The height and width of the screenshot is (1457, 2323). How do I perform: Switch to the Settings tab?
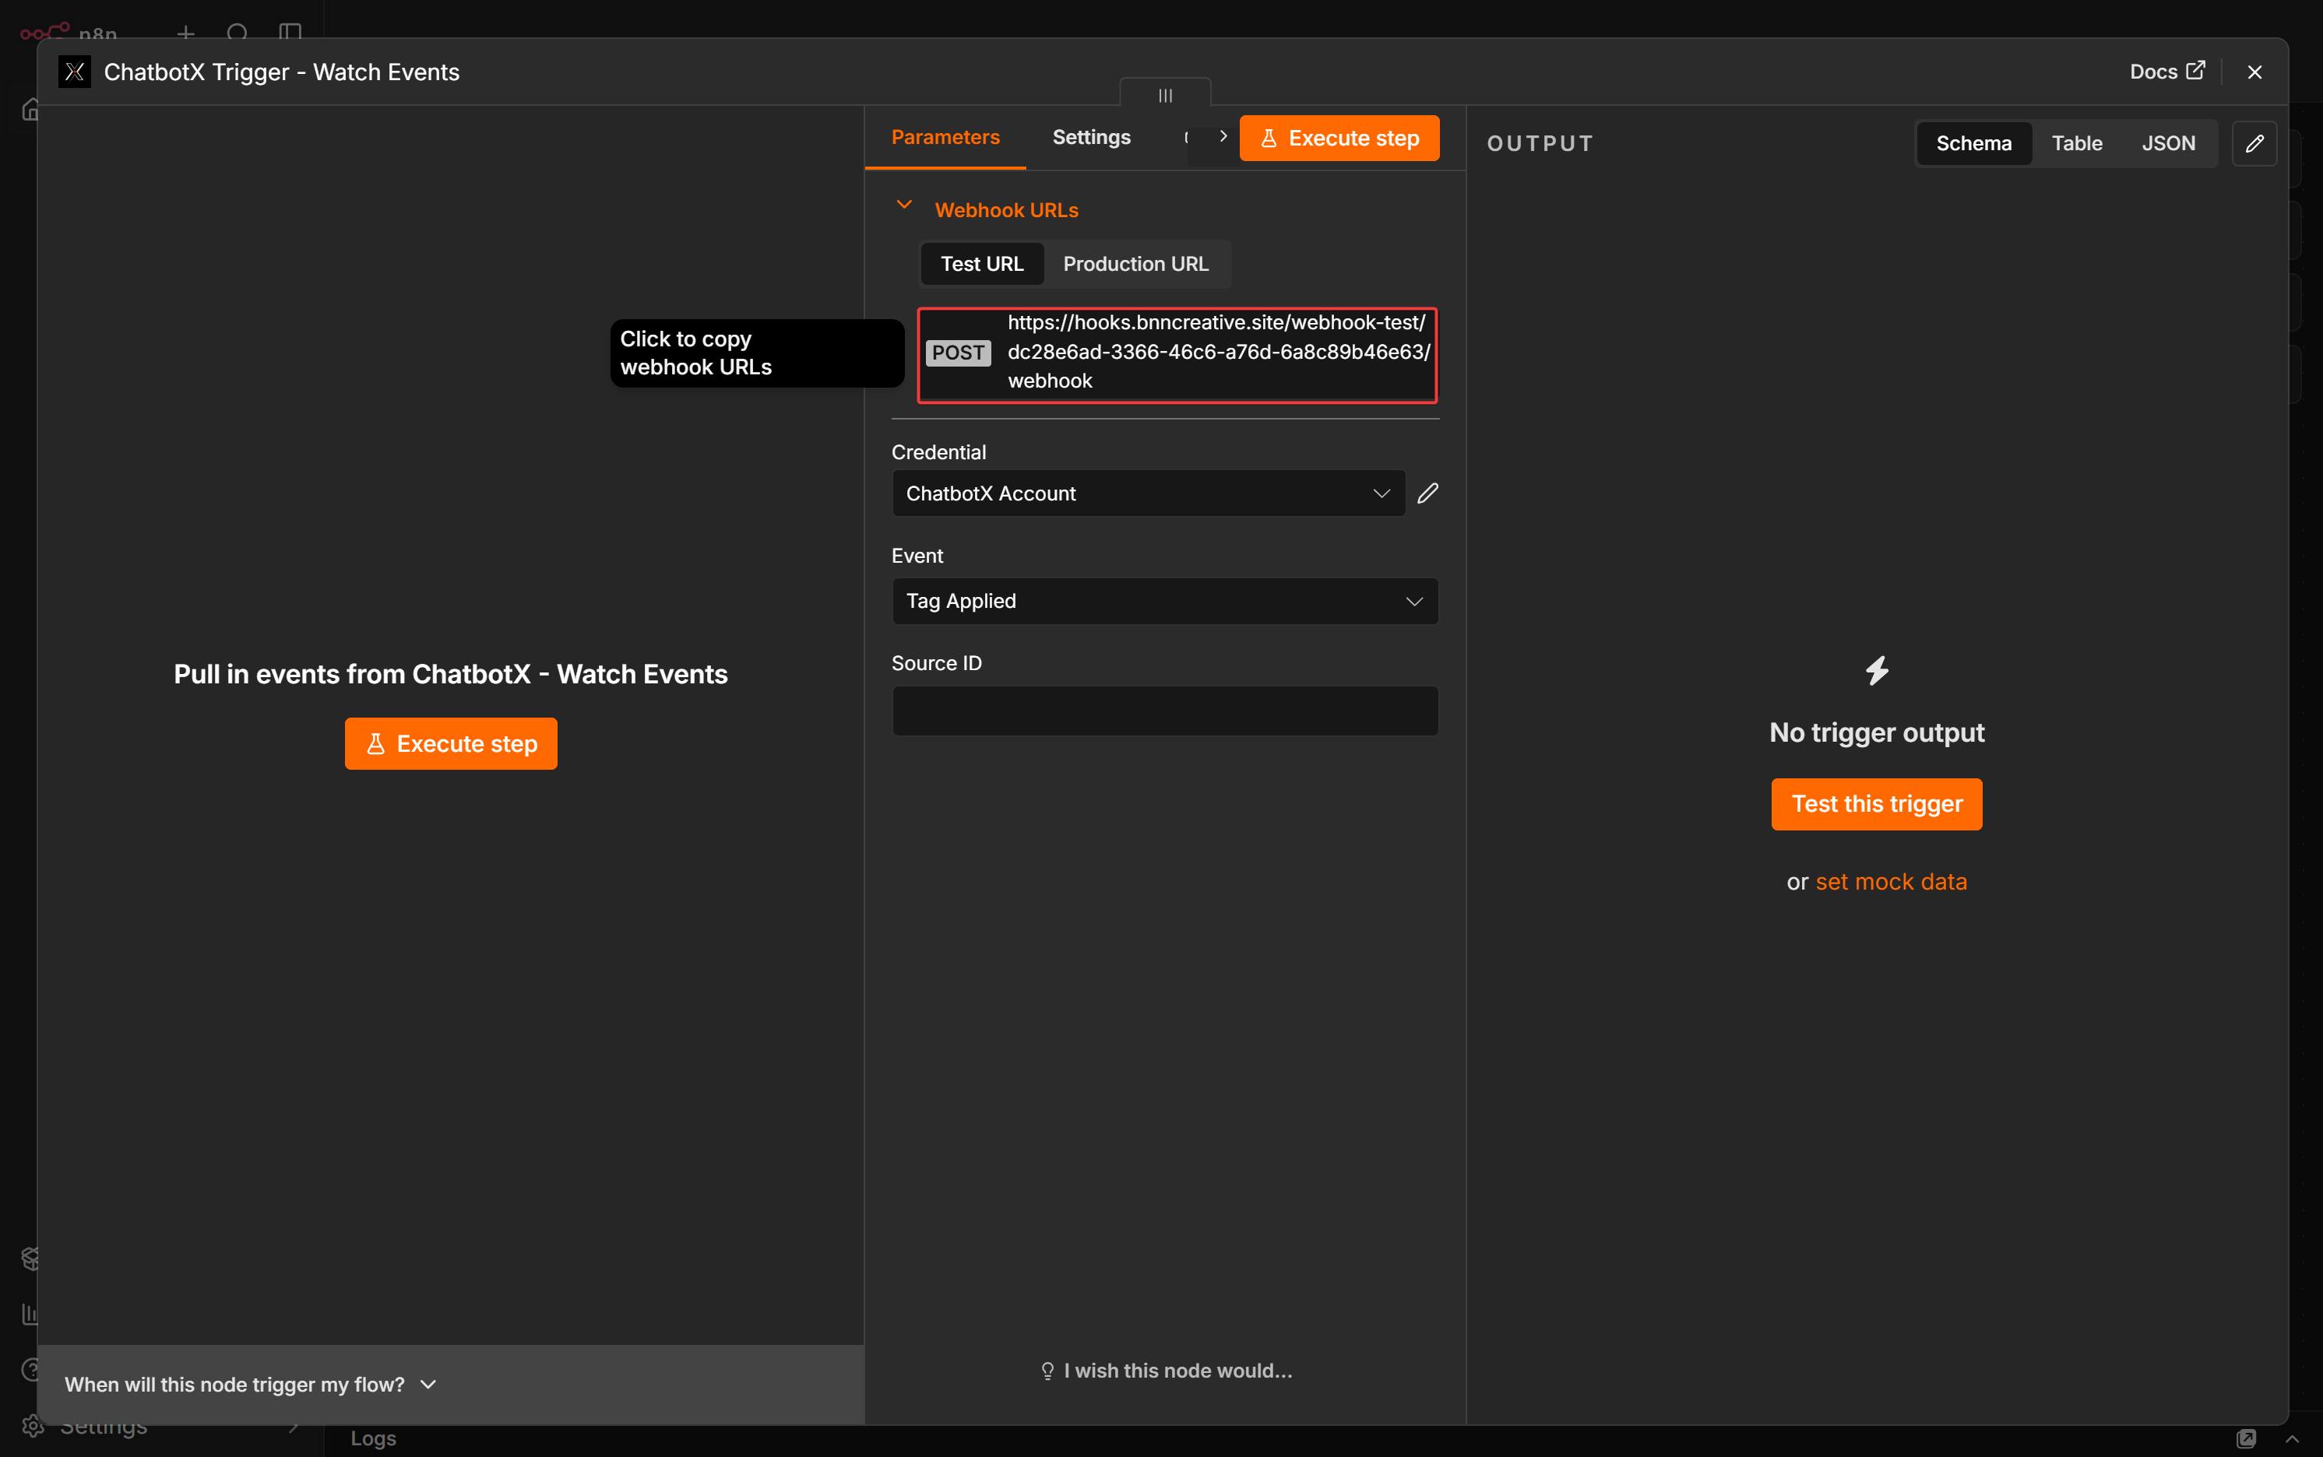click(1091, 137)
